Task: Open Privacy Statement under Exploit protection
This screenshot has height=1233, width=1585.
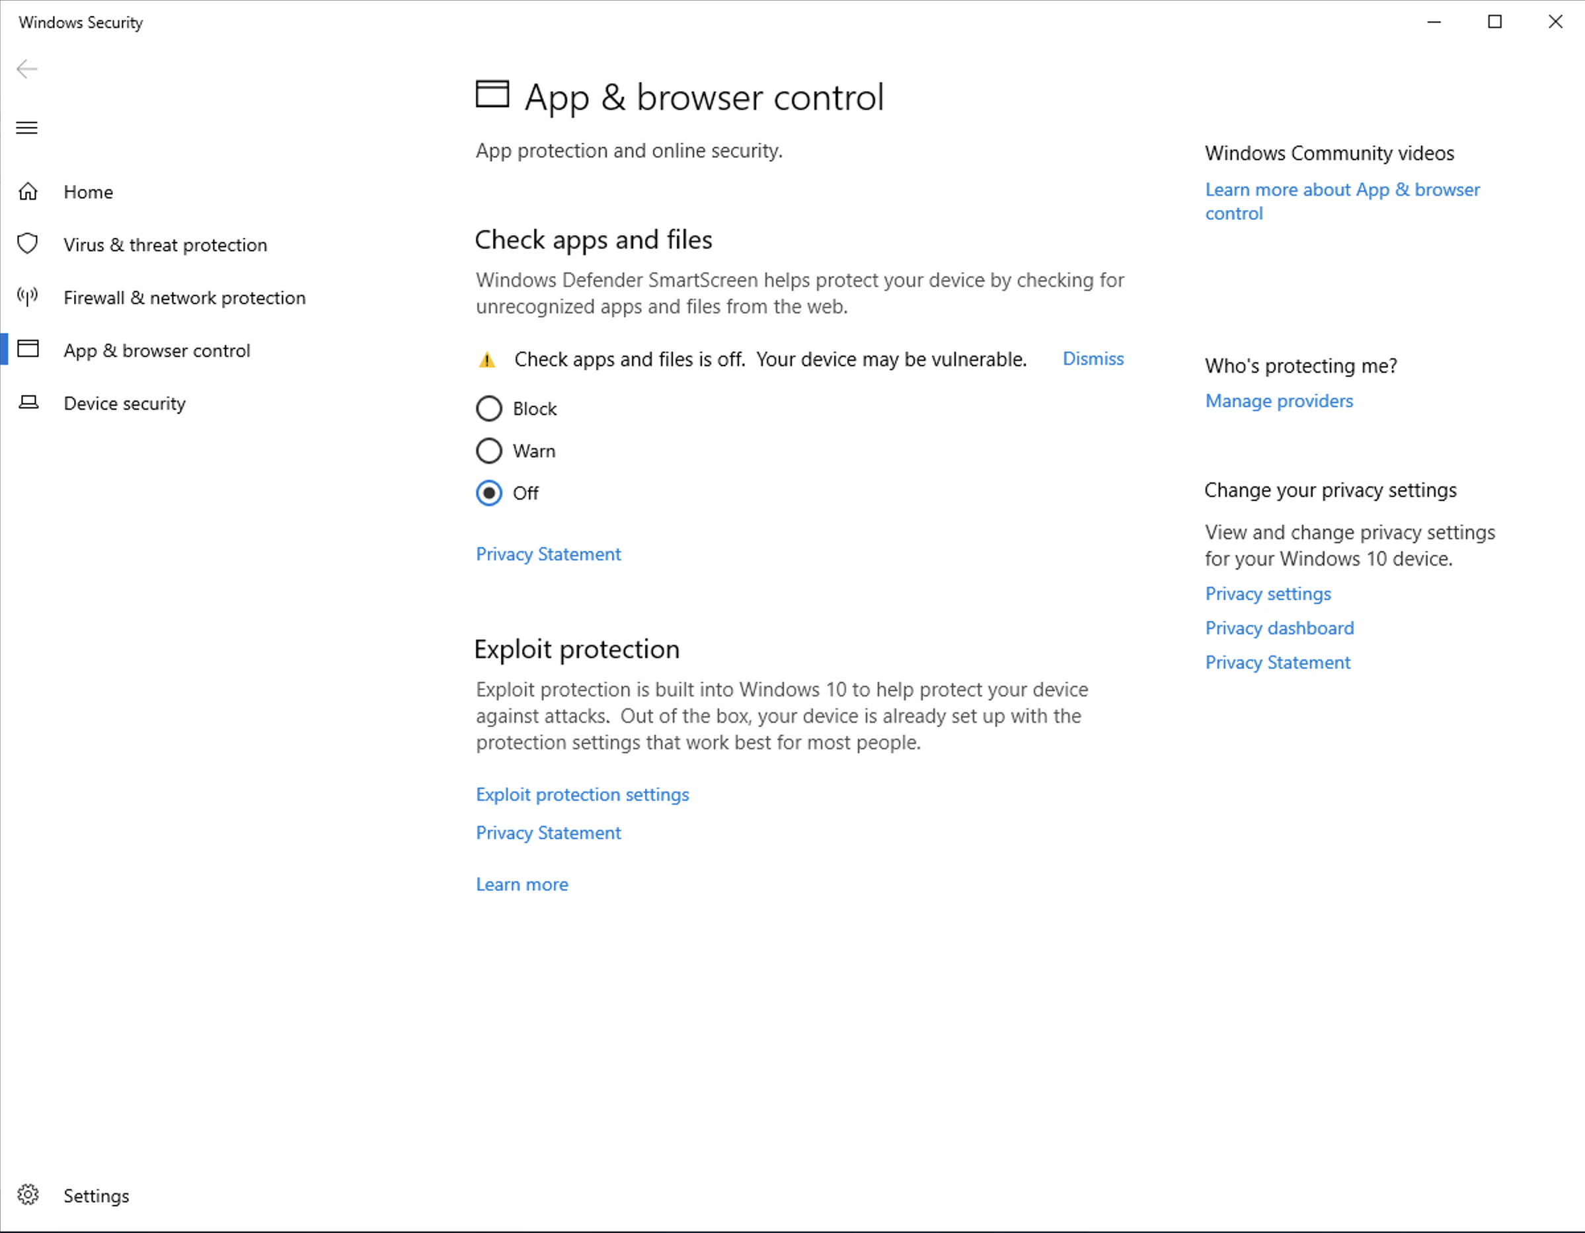Action: coord(549,833)
